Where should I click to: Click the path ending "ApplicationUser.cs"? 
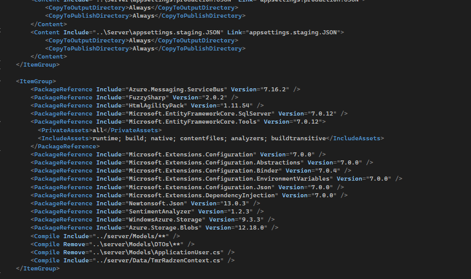(x=156, y=253)
